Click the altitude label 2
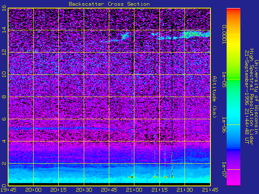 [4, 163]
